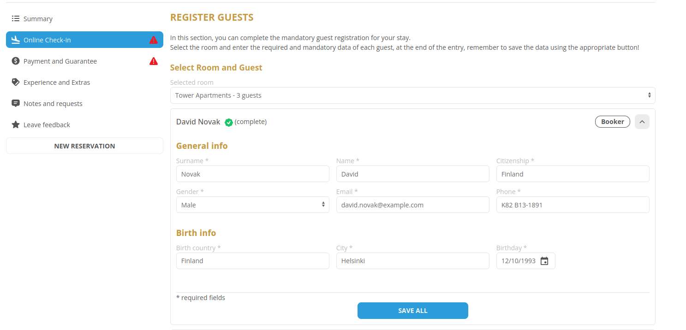Click the green complete checkmark by David Novak
The image size is (686, 330).
tap(228, 122)
